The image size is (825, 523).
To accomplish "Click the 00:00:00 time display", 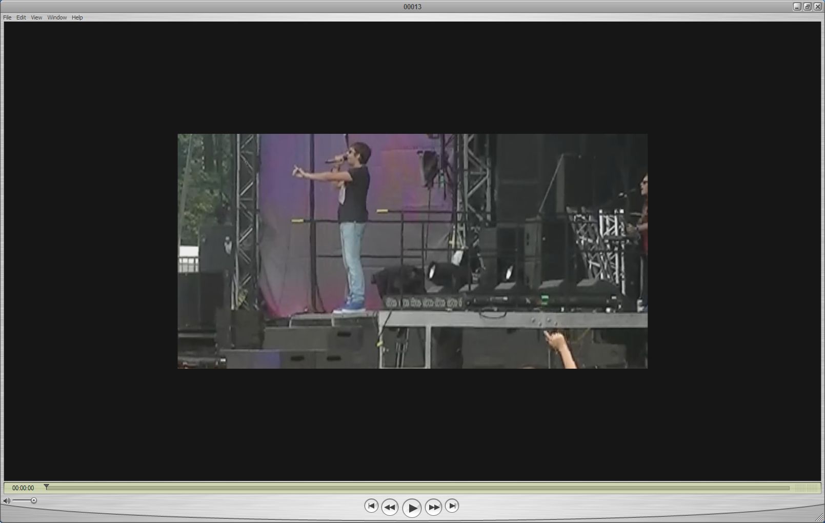I will coord(23,488).
